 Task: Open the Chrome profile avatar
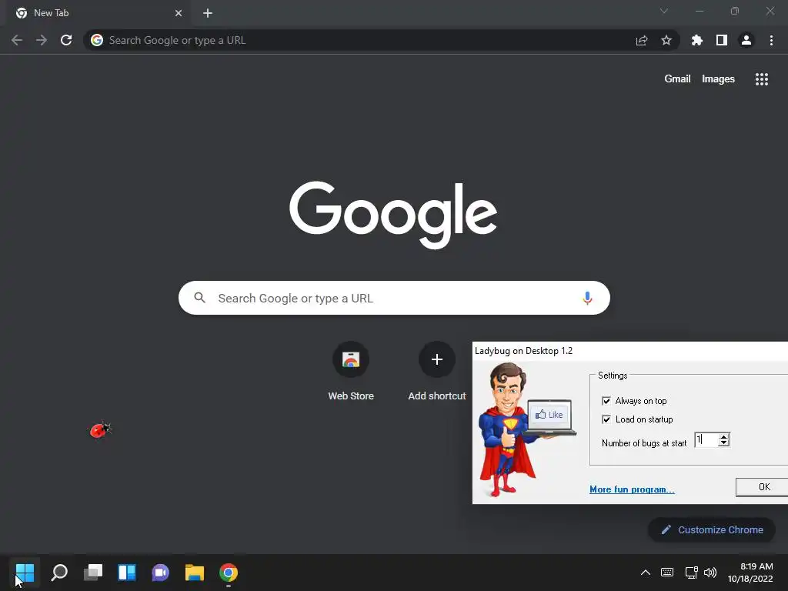pyautogui.click(x=746, y=40)
